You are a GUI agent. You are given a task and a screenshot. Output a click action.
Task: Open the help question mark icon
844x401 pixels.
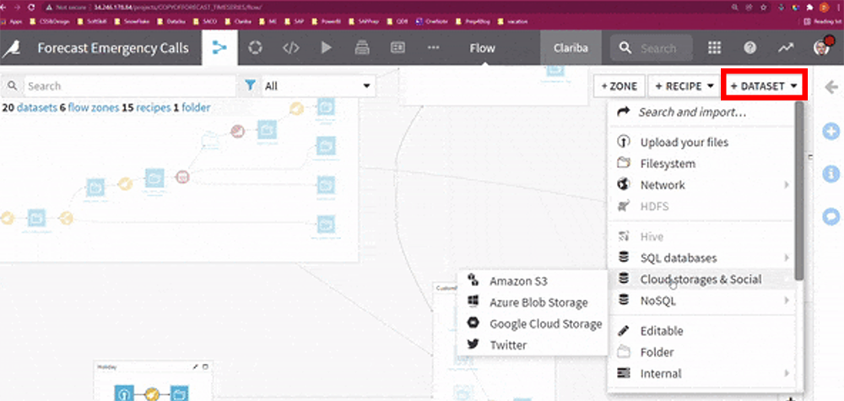pyautogui.click(x=749, y=48)
